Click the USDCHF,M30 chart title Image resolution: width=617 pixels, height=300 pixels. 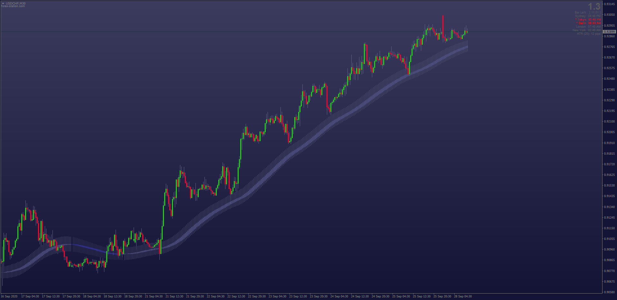click(x=15, y=4)
